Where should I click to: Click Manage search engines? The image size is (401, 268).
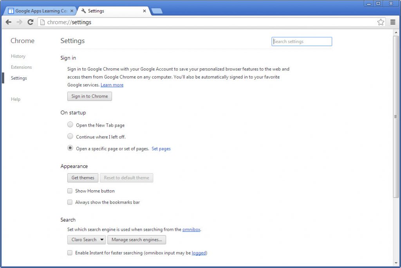[x=137, y=239]
